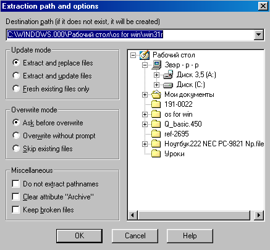
Task: Confirm extraction with the OK button
Action: pyautogui.click(x=79, y=236)
